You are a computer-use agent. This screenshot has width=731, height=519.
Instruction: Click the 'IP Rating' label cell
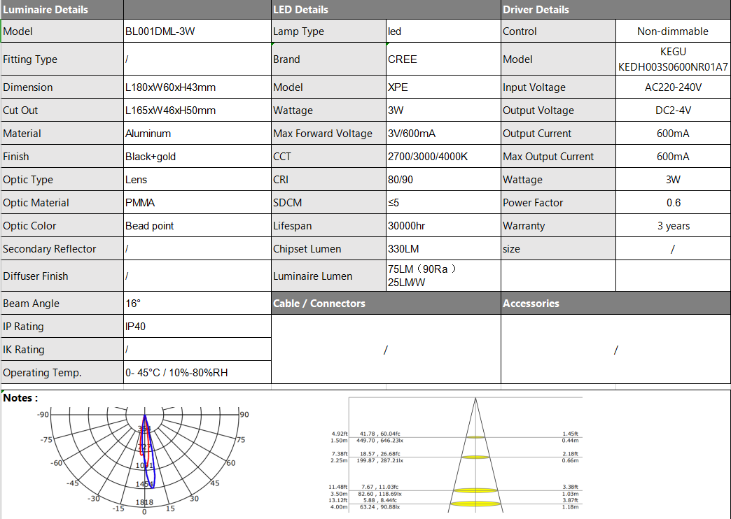62,326
